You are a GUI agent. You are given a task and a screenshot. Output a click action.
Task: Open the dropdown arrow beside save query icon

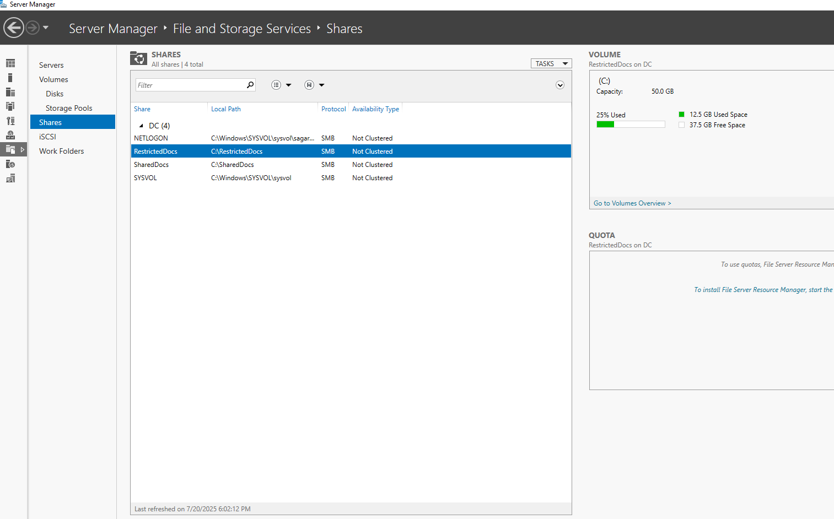(321, 85)
